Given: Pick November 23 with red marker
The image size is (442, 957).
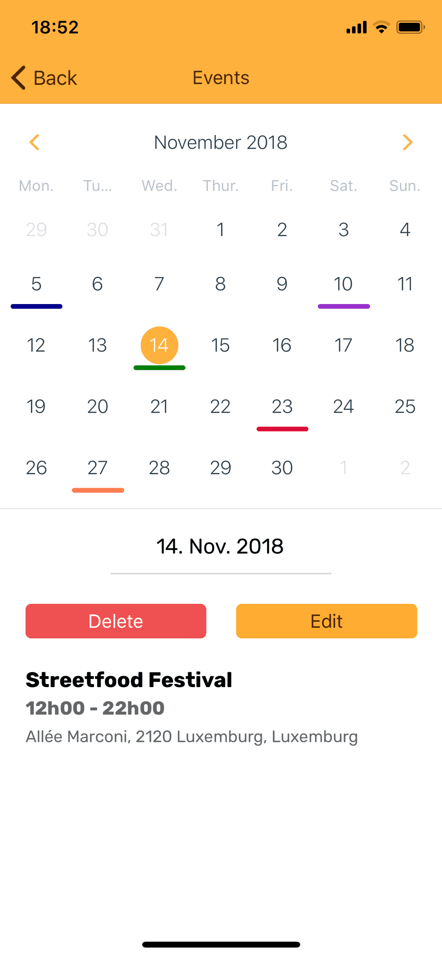Looking at the screenshot, I should tap(282, 407).
